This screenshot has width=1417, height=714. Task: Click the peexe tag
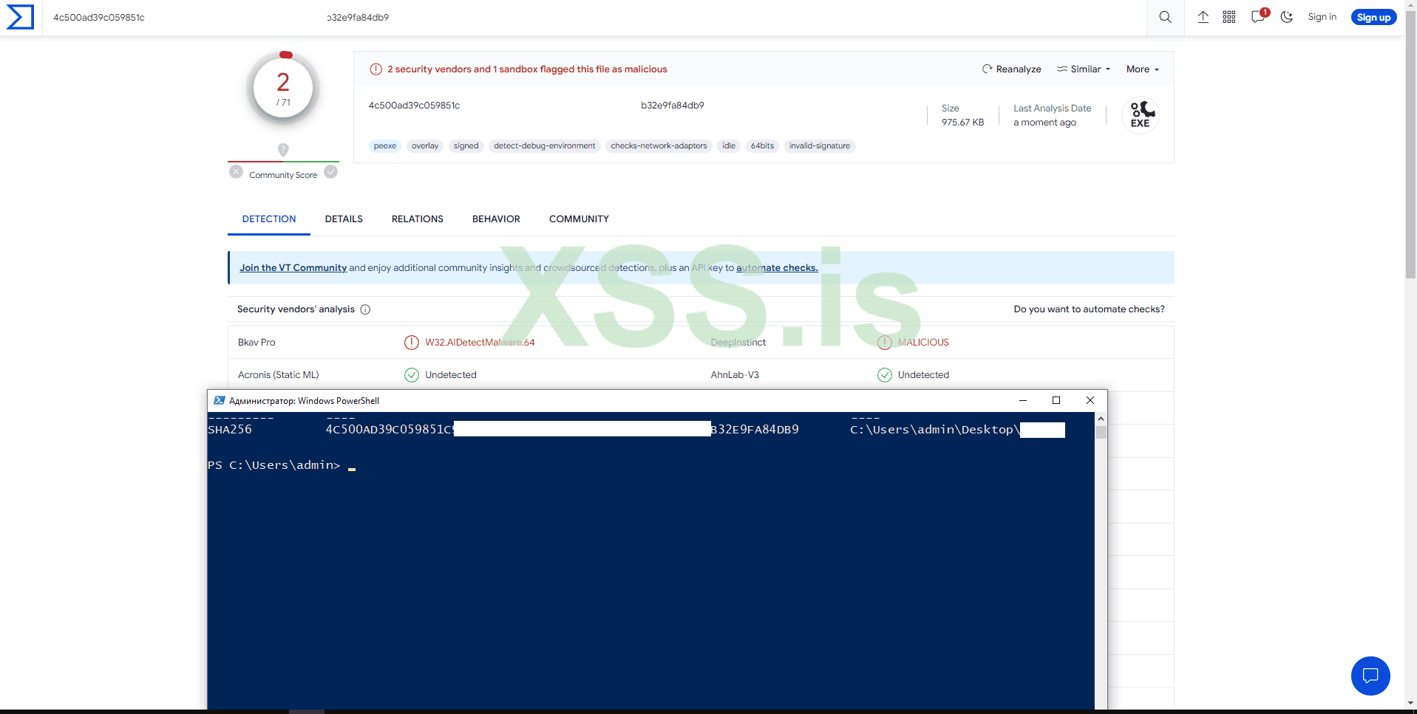point(385,146)
